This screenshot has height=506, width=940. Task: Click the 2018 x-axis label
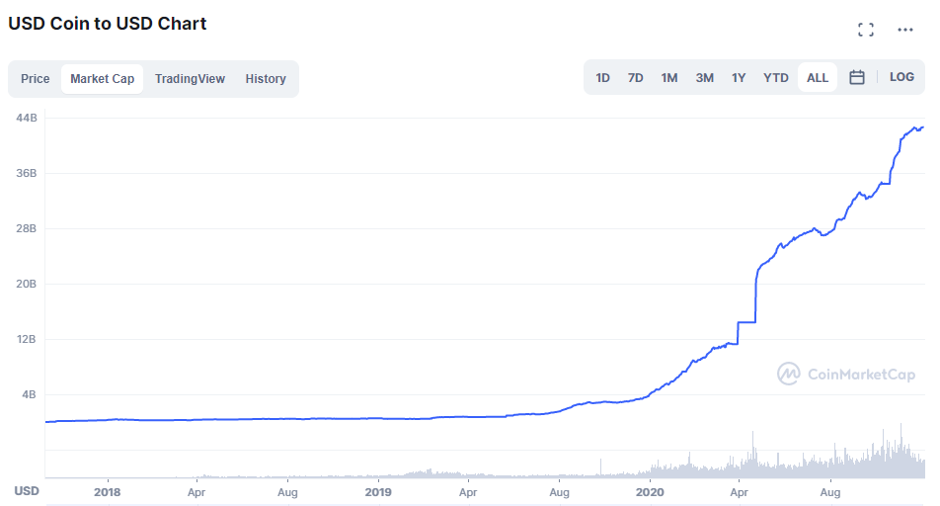point(108,492)
